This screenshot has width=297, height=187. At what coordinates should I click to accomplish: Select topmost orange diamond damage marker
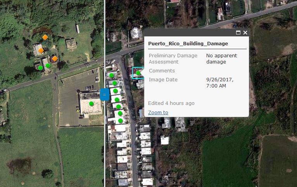coord(45,37)
